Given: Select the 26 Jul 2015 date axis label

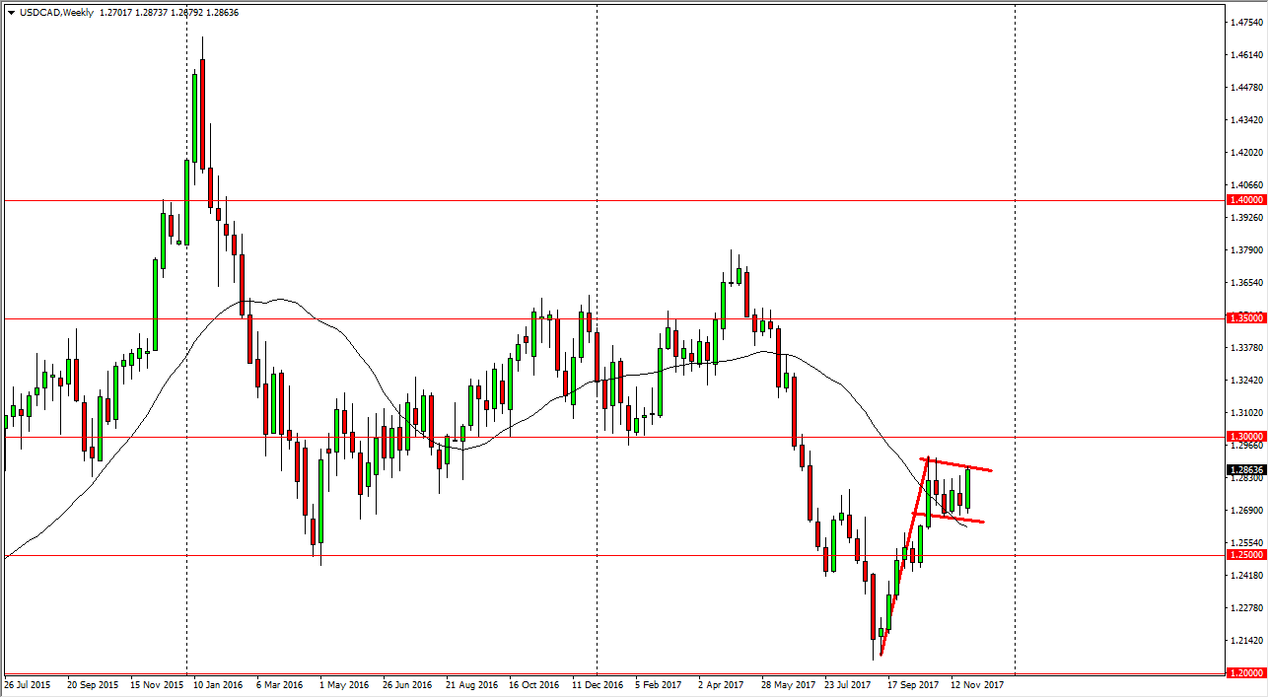Looking at the screenshot, I should tap(29, 683).
